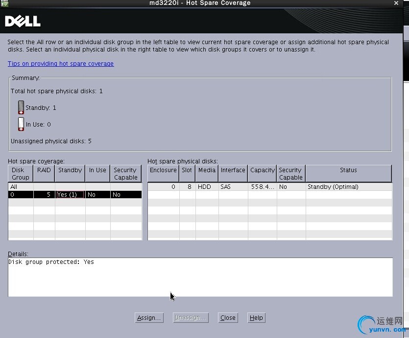Click the Interface column header
409x338 pixels.
pos(233,174)
